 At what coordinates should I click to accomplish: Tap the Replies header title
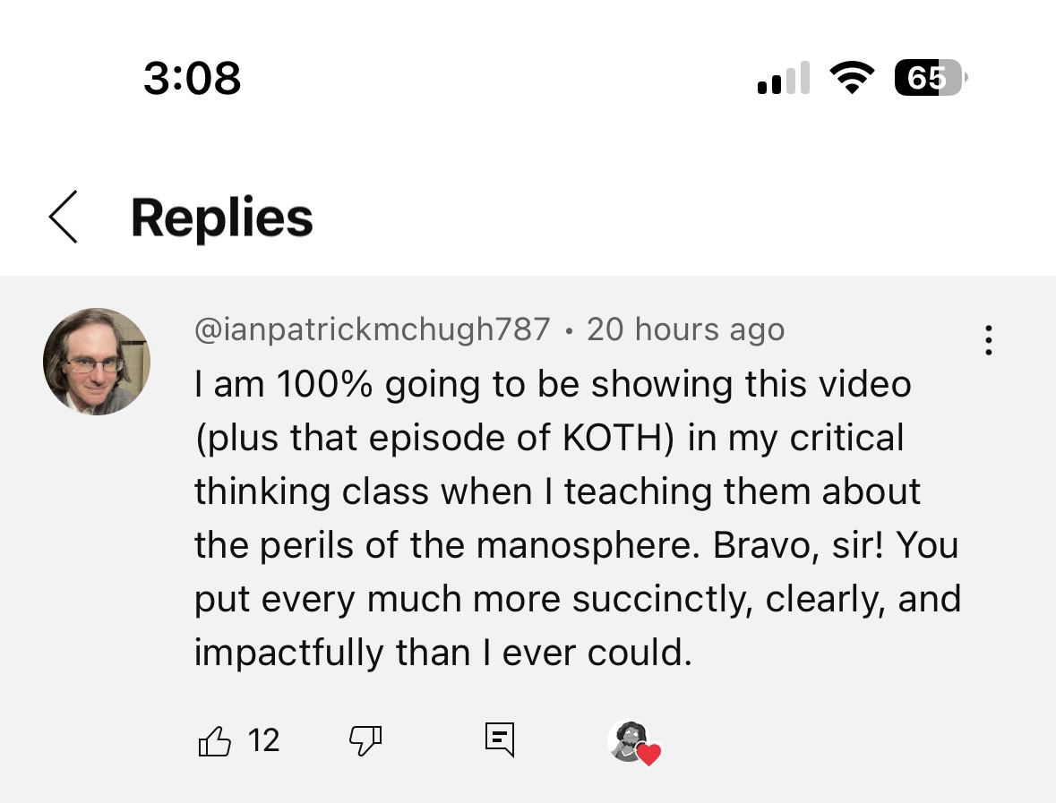pos(222,218)
